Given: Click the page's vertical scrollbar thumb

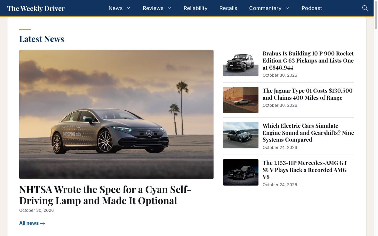Looking at the screenshot, I should click(x=376, y=15).
